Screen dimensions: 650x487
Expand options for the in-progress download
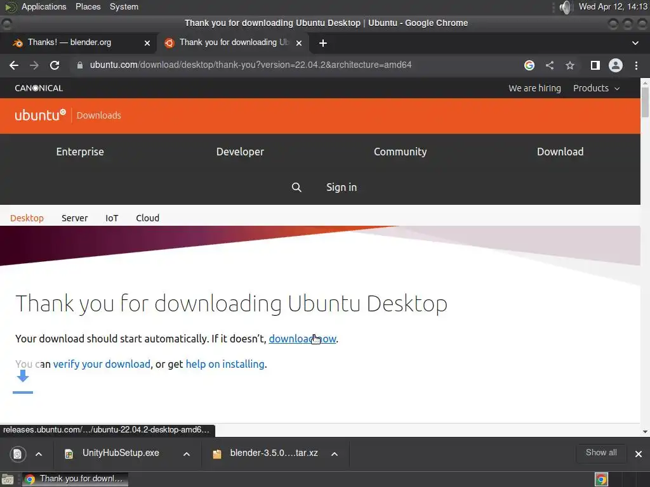[x=39, y=454]
